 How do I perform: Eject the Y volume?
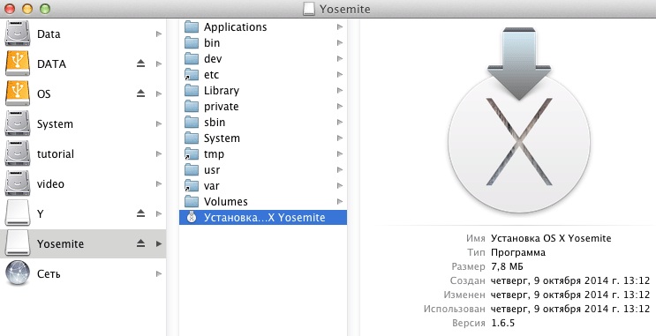[x=140, y=213]
